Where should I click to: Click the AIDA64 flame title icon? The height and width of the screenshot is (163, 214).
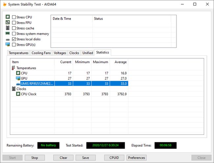5,4
